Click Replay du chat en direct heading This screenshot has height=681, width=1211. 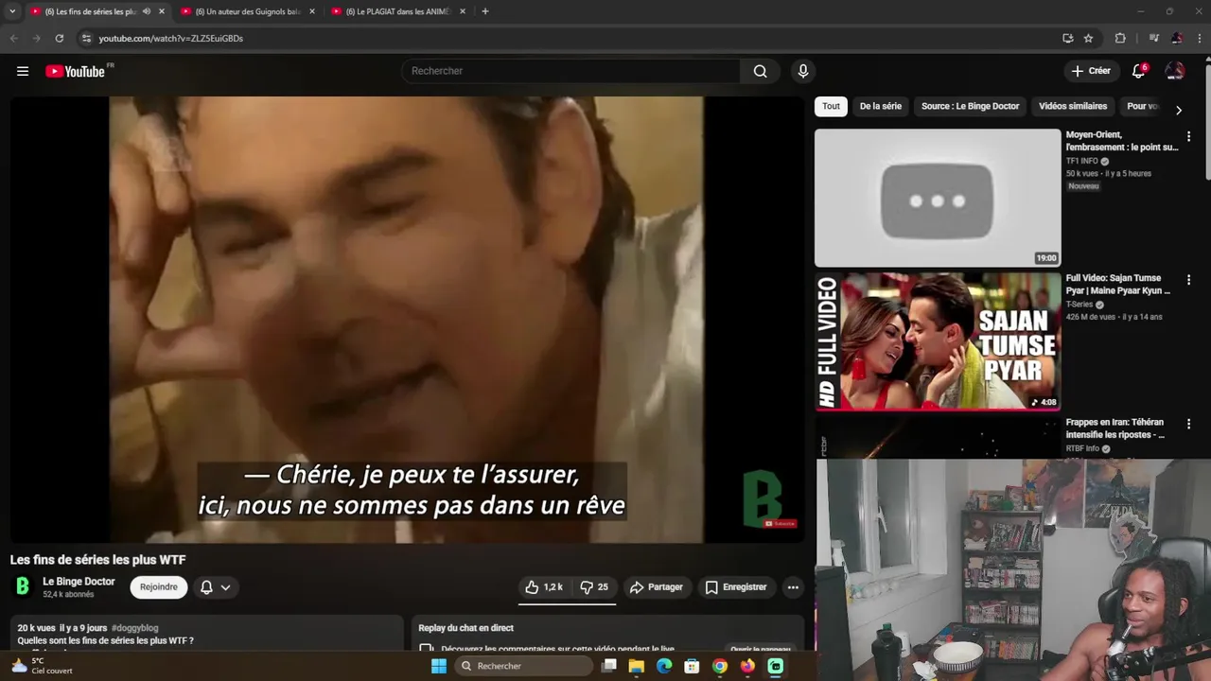coord(465,628)
